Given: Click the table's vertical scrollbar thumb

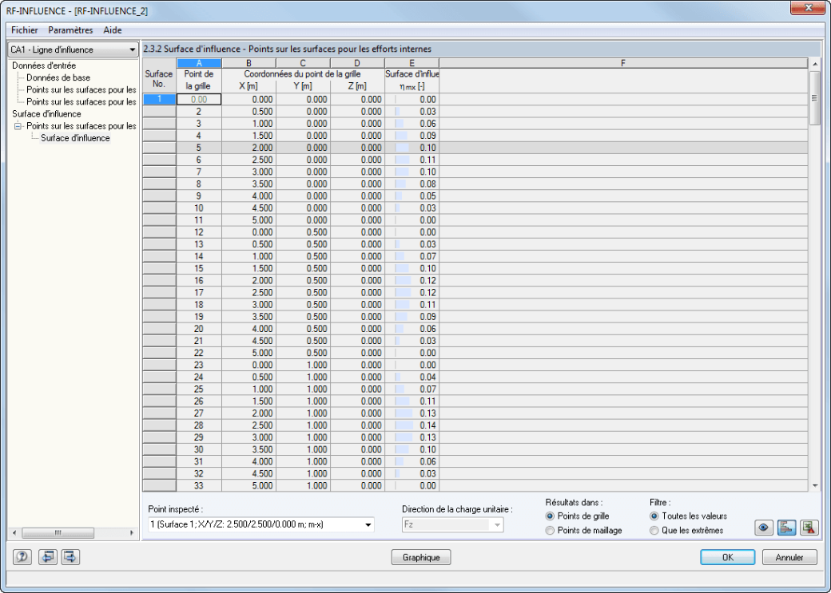Looking at the screenshot, I should click(814, 98).
